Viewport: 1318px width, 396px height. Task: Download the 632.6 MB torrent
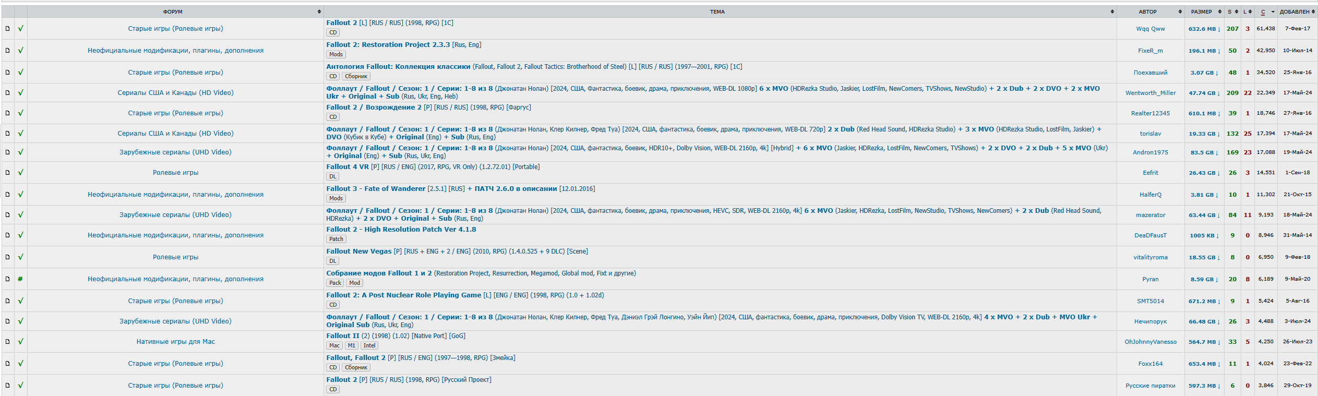1204,29
